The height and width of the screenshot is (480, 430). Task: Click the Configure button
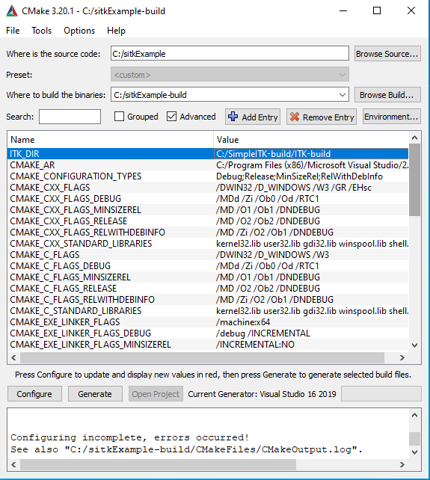(34, 394)
